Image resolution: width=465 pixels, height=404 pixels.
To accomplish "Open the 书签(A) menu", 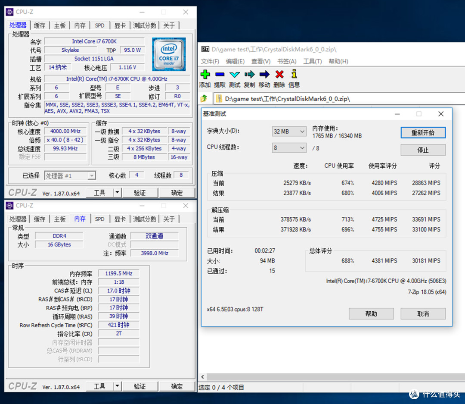I will click(x=287, y=61).
